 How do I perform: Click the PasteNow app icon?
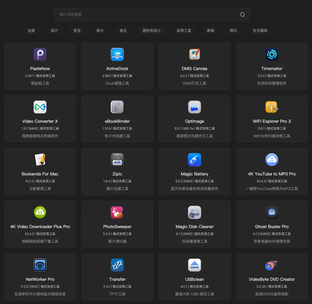40,54
